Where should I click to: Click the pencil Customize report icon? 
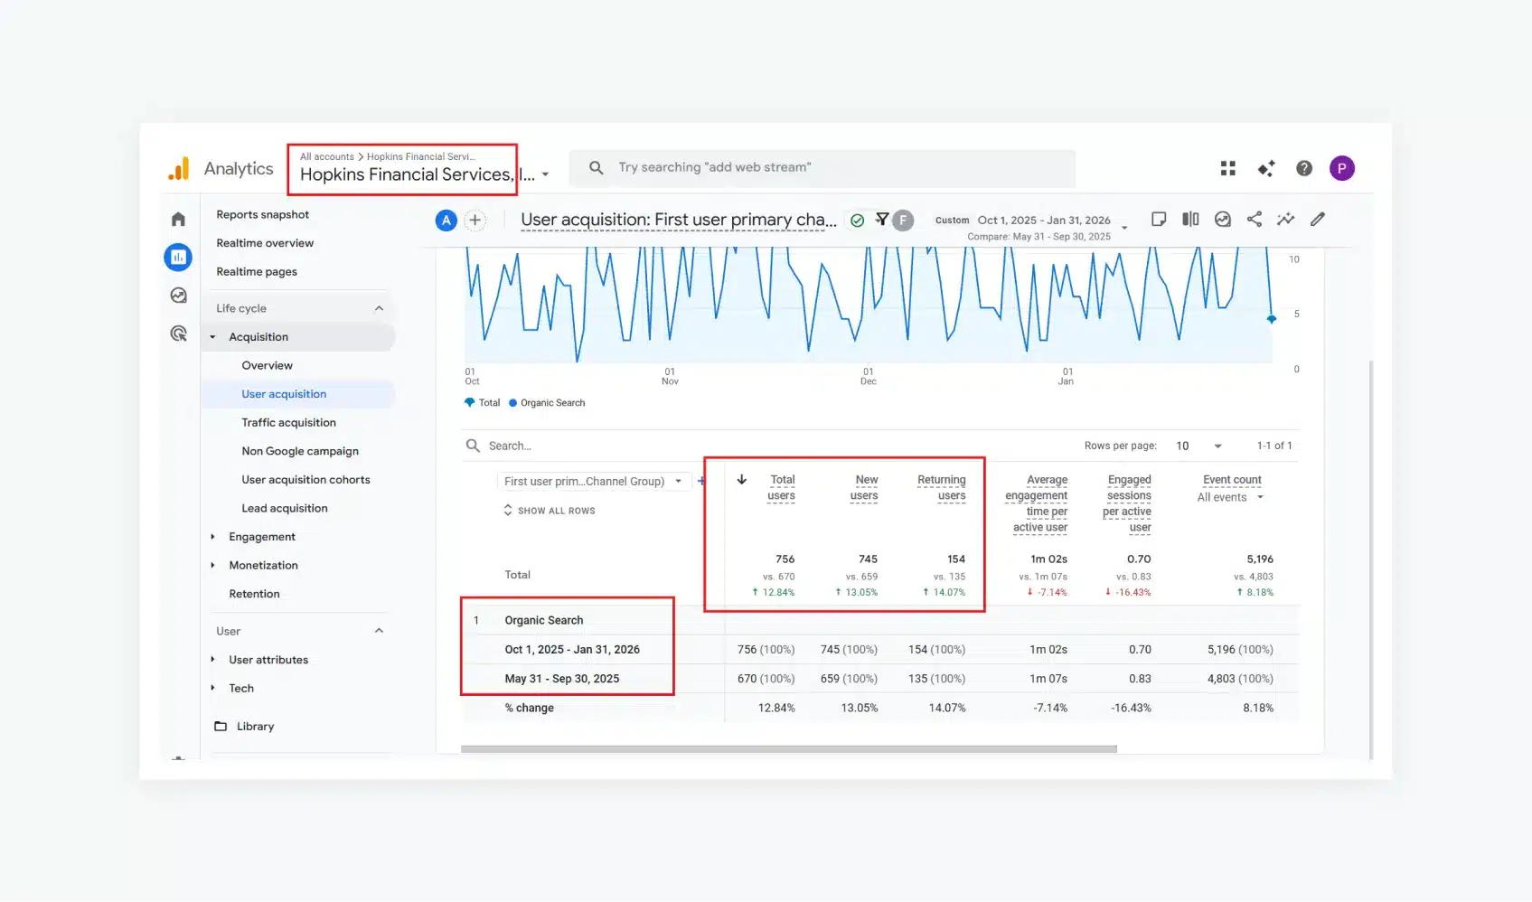[1318, 220]
